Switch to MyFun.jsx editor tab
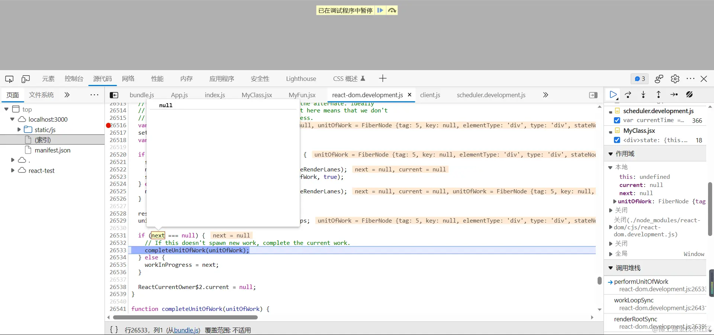The image size is (714, 335). tap(302, 95)
